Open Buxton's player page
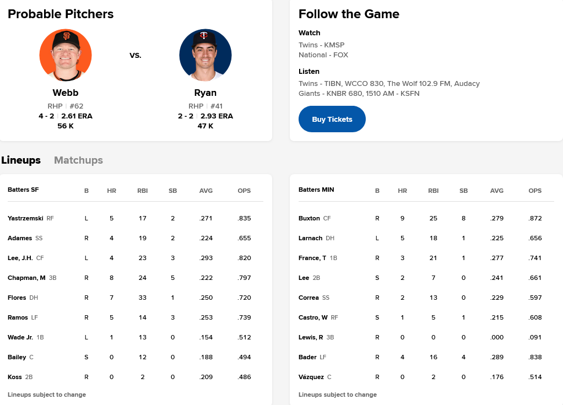 [309, 218]
